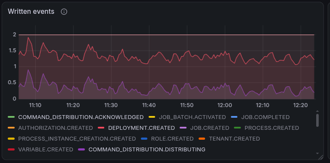Viewport: 330px width, 163px height.
Task: Click green swatch of COMMAND_DISTRIBUTION.ACKNOWLEDGED
Action: (11, 117)
